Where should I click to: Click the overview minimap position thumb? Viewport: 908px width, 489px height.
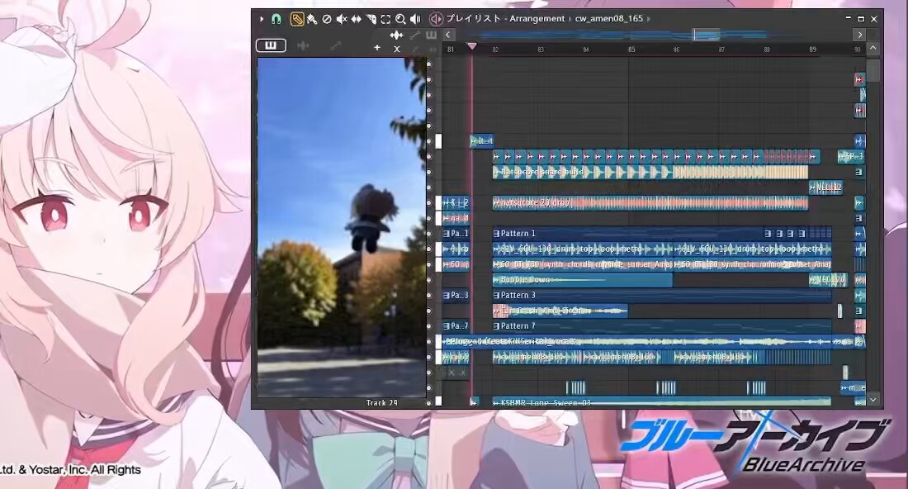tap(707, 36)
